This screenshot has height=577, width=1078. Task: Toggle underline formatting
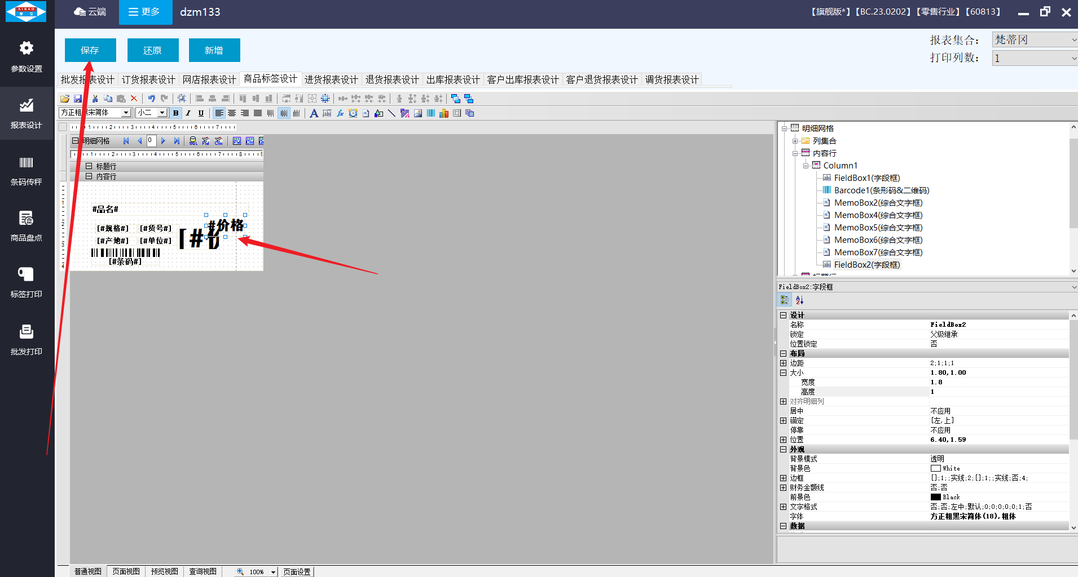(201, 113)
